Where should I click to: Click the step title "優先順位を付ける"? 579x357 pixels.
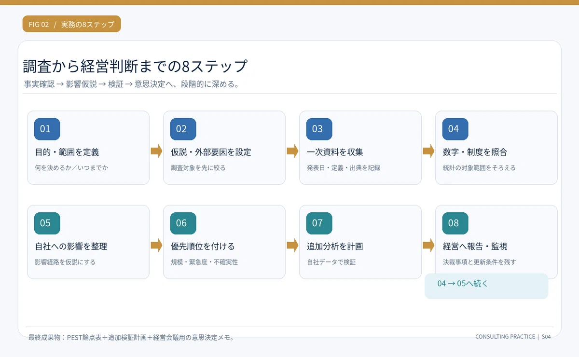[x=203, y=247]
